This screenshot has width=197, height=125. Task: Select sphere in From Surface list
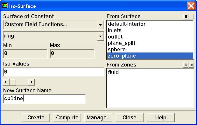coord(150,49)
